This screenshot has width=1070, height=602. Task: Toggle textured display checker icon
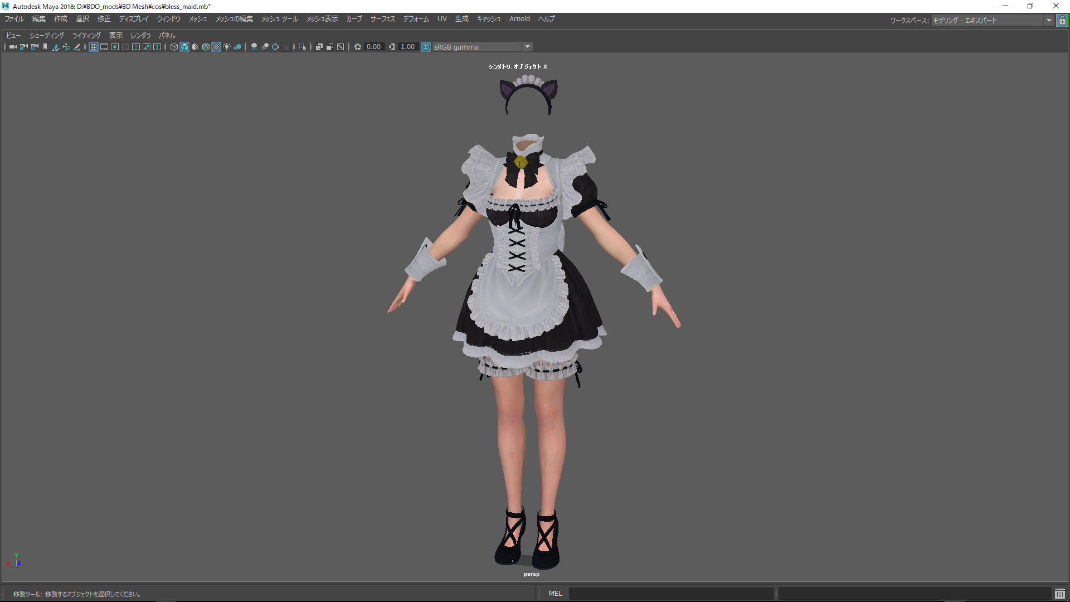click(x=216, y=47)
